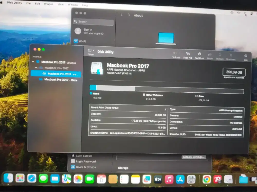Run First Aid from the toolbar
This screenshot has height=192, width=257.
[x=188, y=55]
